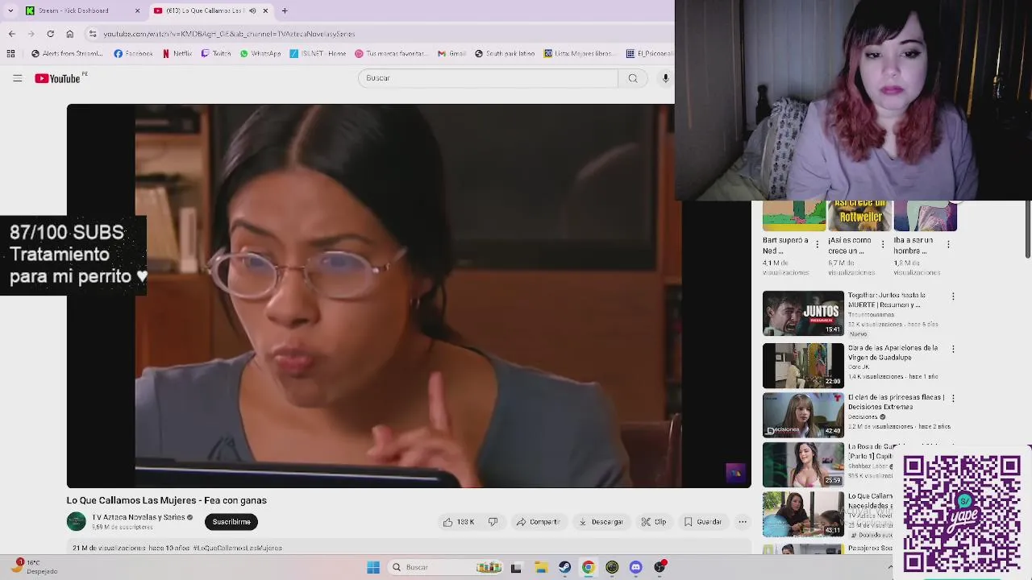
Task: Click the YouTube page vertical scrollbar
Action: point(1028,230)
